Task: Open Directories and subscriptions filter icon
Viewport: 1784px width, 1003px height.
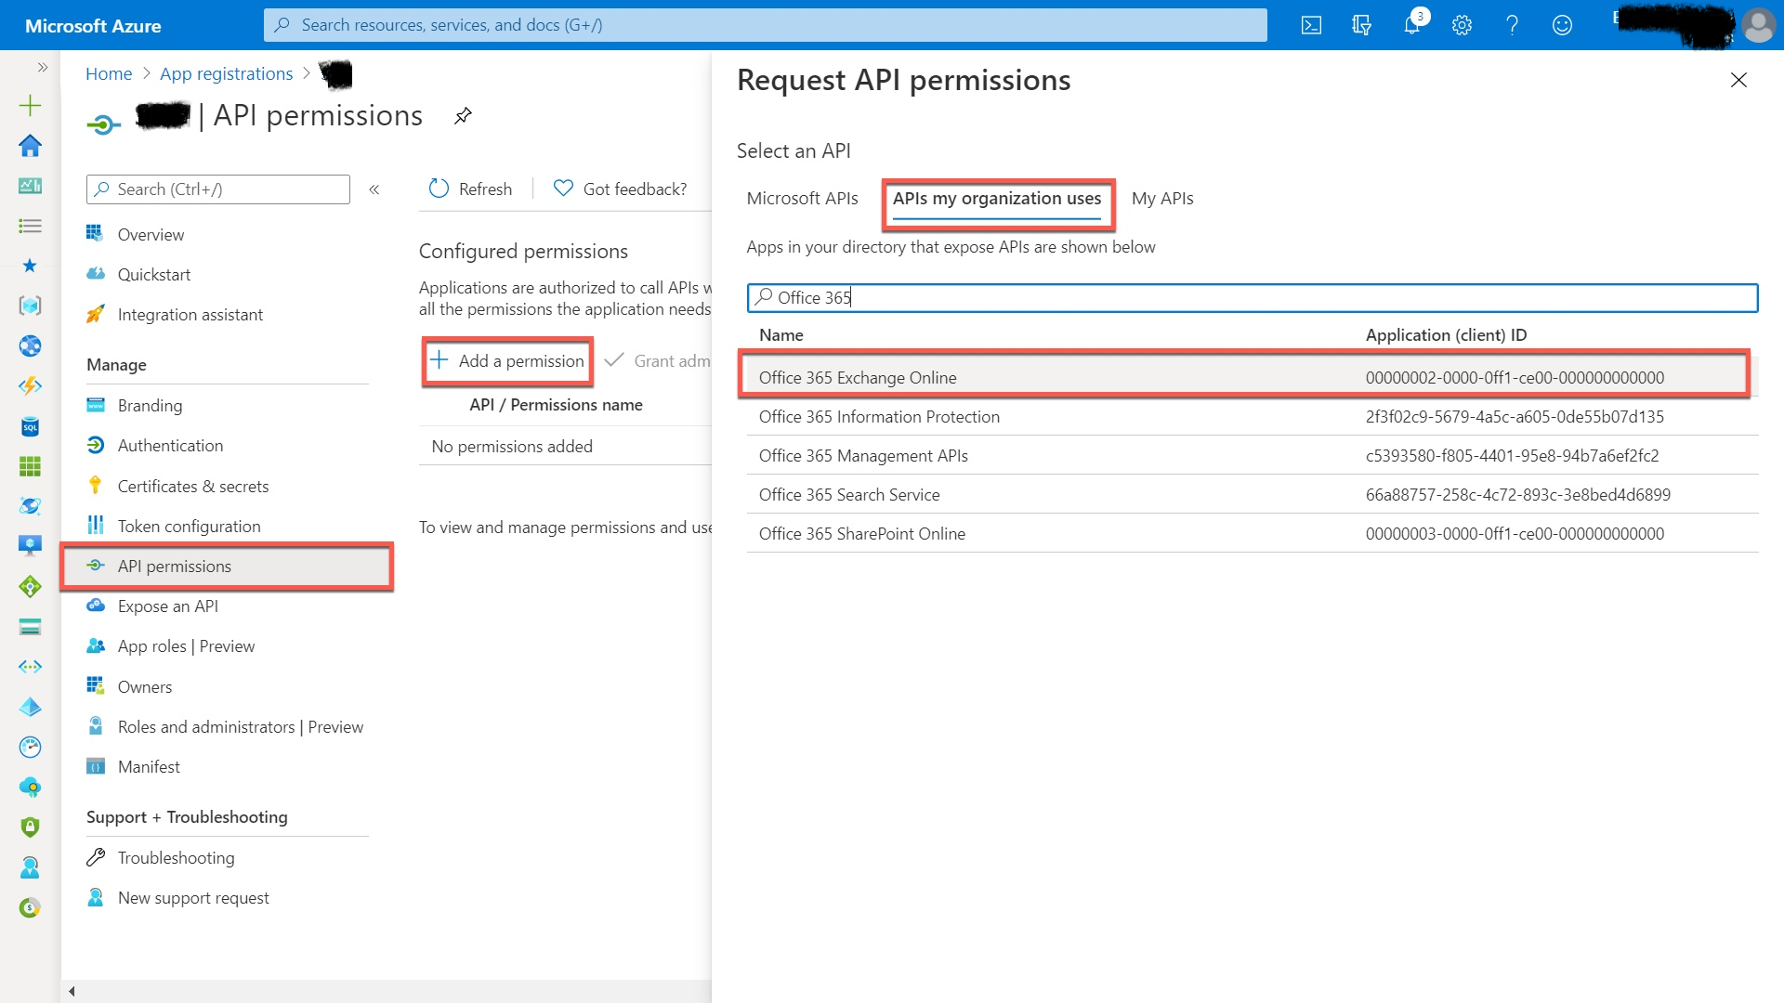Action: click(x=1361, y=25)
